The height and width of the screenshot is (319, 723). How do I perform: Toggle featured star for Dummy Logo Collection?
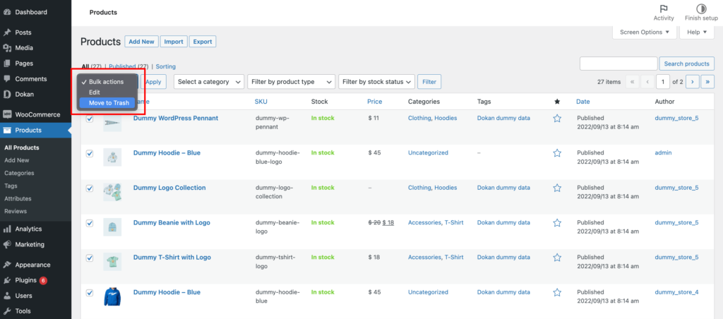pyautogui.click(x=557, y=188)
